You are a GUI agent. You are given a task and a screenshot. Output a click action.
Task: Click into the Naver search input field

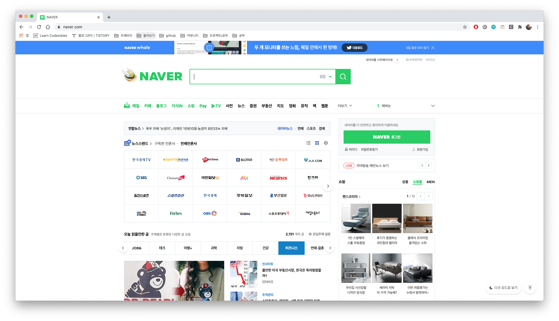pos(256,77)
